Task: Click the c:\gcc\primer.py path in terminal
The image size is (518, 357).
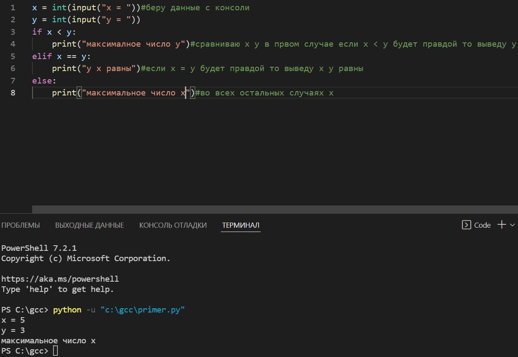Action: (x=143, y=310)
